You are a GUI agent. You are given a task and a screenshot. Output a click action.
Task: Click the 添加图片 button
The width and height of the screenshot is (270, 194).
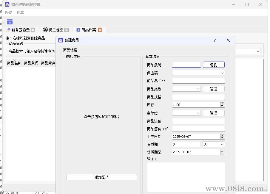click(x=101, y=177)
